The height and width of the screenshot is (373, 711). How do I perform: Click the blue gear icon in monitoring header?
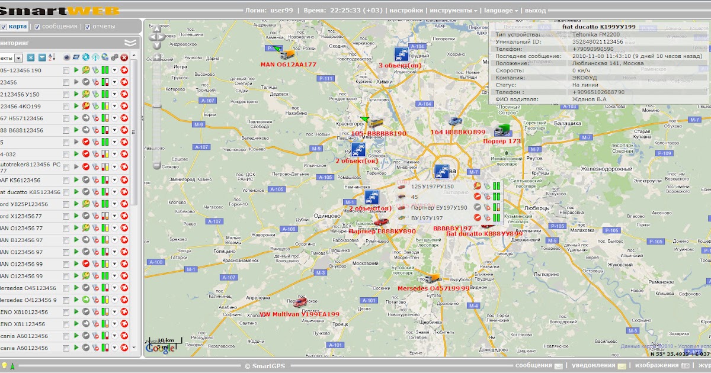point(86,57)
